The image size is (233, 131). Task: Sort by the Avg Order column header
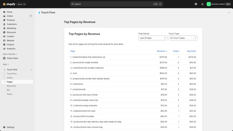(191, 51)
